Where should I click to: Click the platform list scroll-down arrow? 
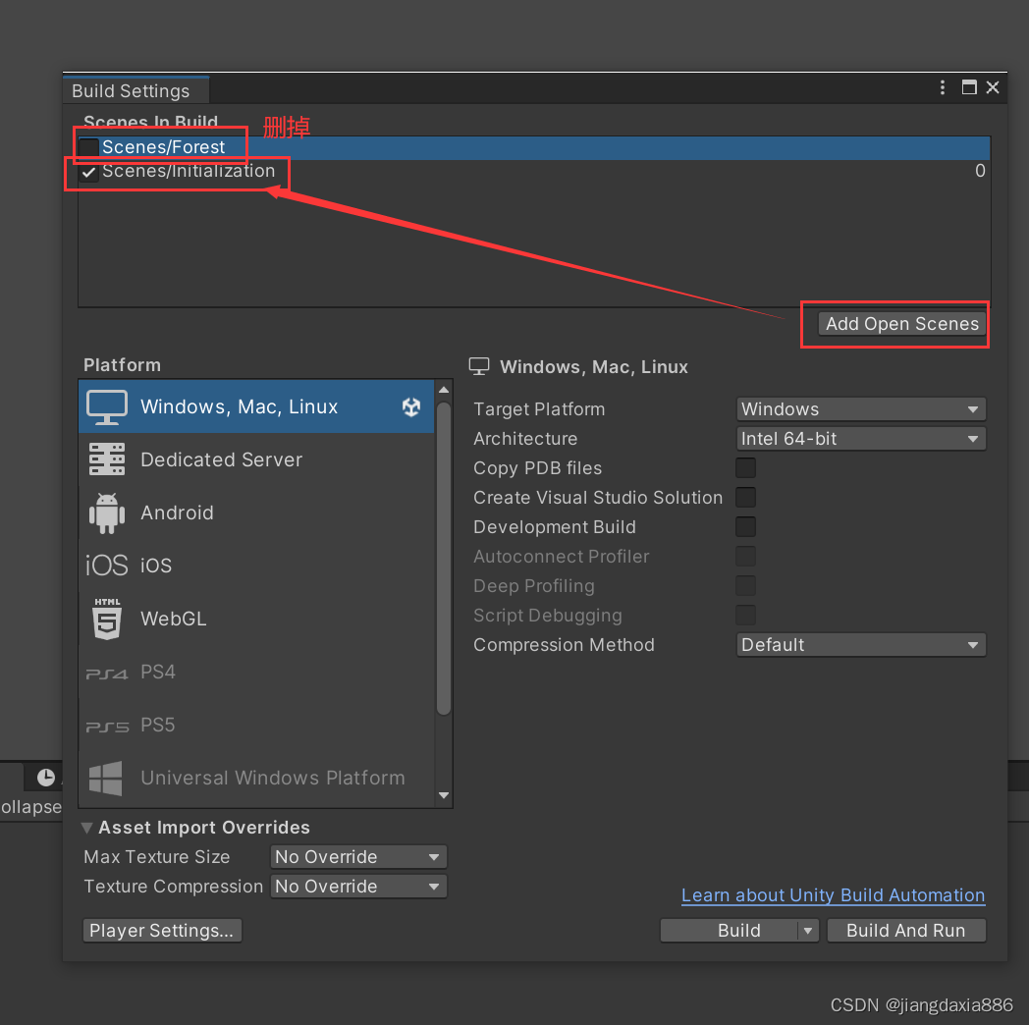coord(444,795)
